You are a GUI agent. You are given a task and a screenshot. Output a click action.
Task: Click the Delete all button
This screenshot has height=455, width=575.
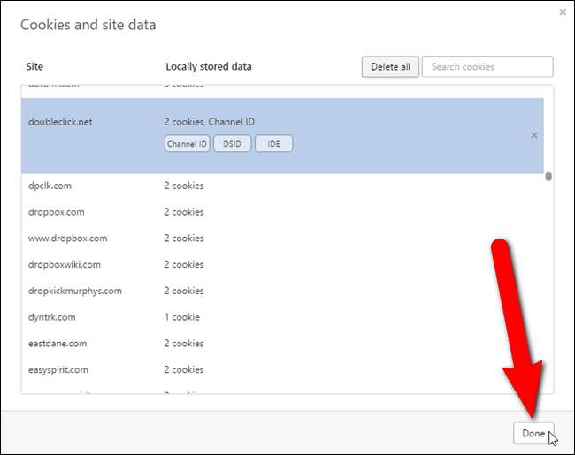pyautogui.click(x=390, y=67)
